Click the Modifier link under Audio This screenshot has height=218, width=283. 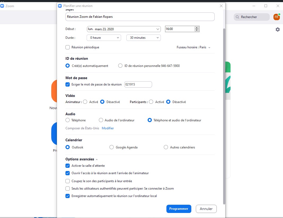[x=108, y=128]
